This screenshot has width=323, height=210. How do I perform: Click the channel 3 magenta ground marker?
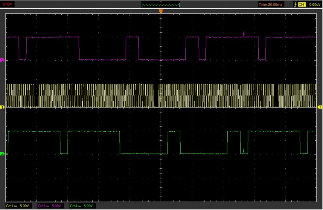tap(2, 60)
